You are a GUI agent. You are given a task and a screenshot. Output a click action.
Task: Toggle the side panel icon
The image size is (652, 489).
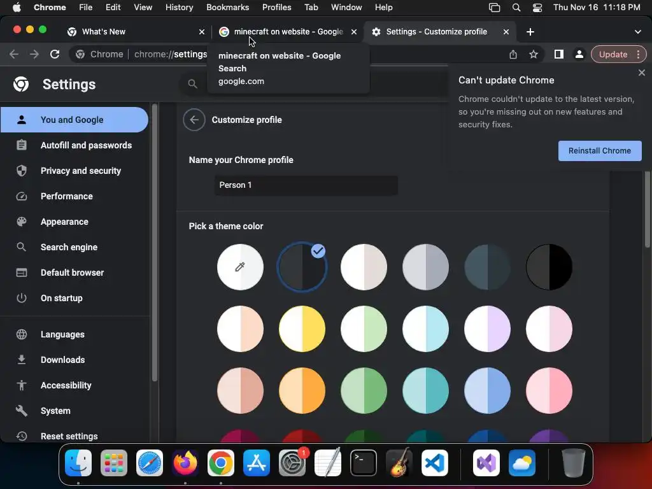click(559, 54)
